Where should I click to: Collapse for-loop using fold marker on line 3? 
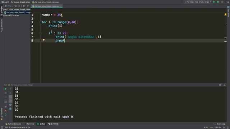pyautogui.click(x=40, y=22)
